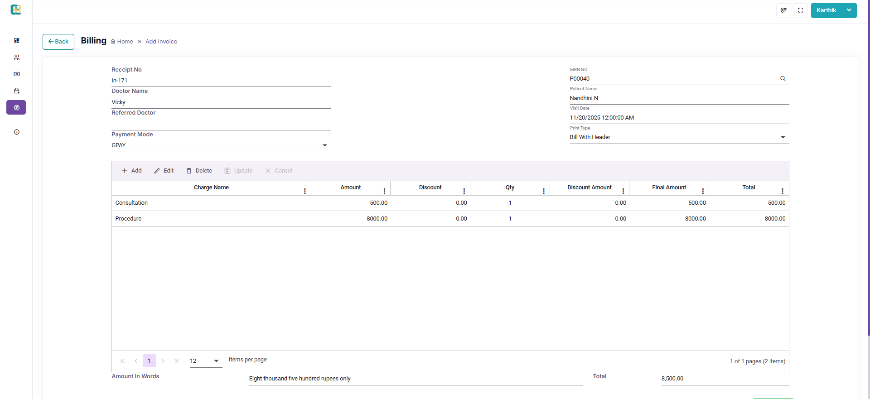Click the Patient Name field

point(679,98)
